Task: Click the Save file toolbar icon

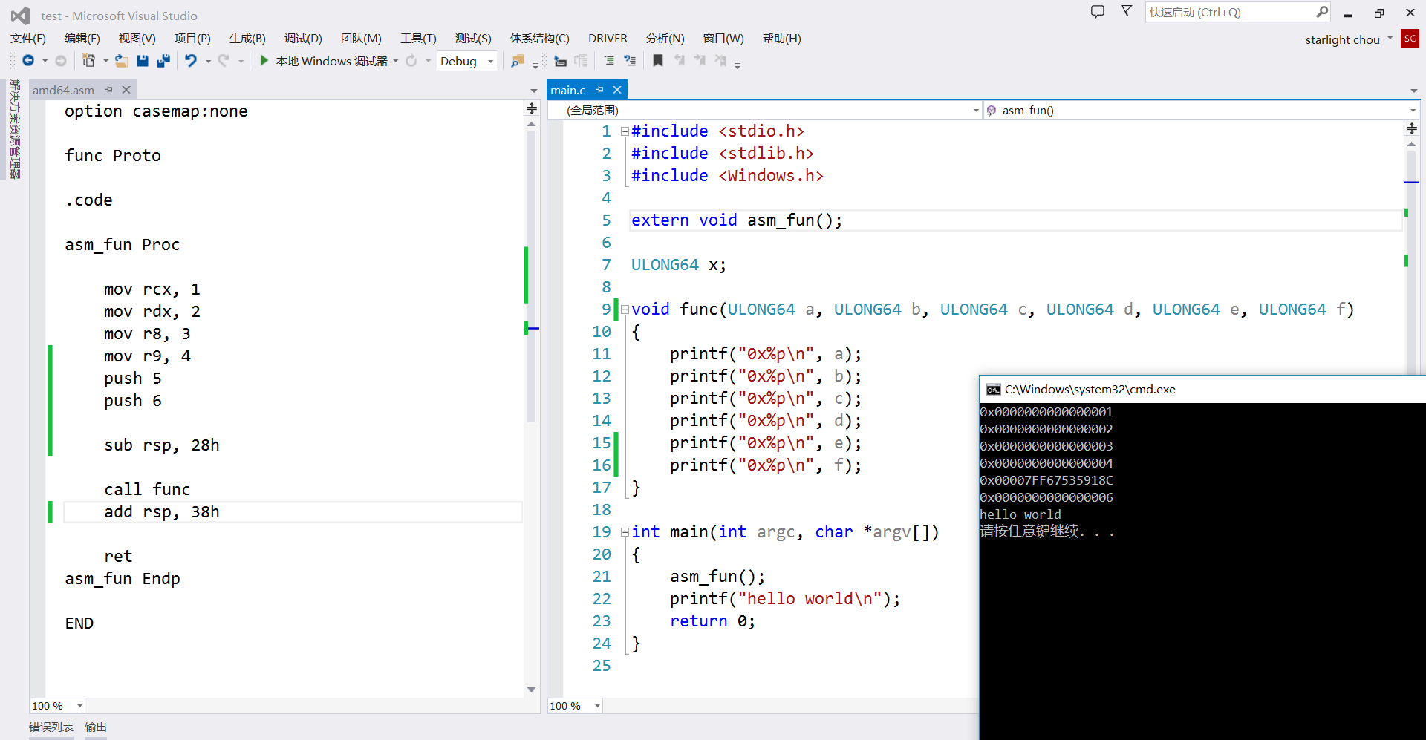Action: point(143,61)
